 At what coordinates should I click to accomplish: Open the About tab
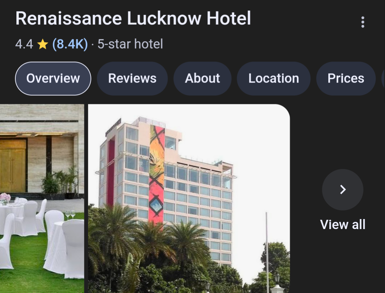pos(202,78)
